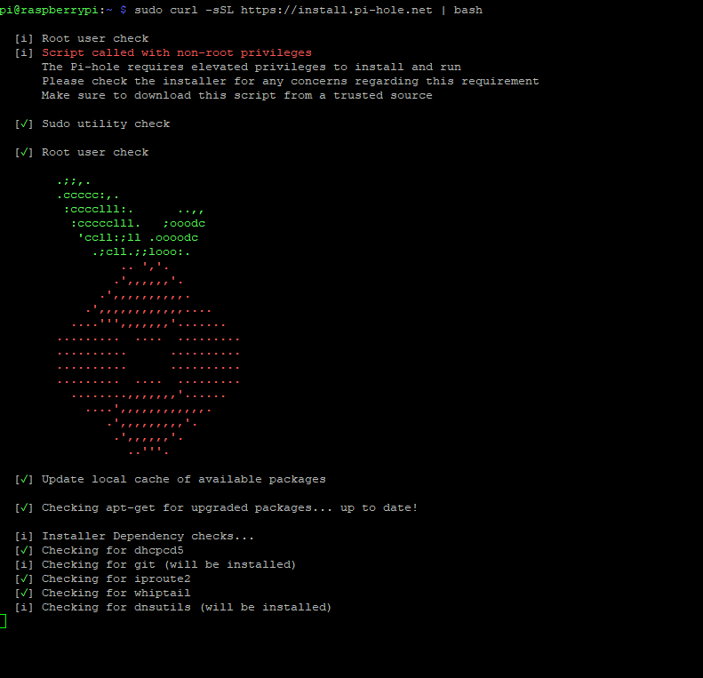Click the 'Sudo utility check' line
703x678 pixels.
[x=106, y=124]
